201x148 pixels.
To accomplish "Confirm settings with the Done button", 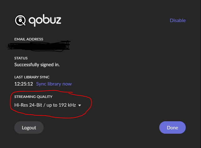I will pyautogui.click(x=172, y=127).
